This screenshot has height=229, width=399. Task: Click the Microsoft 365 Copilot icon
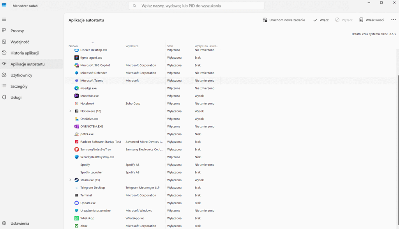click(x=77, y=65)
